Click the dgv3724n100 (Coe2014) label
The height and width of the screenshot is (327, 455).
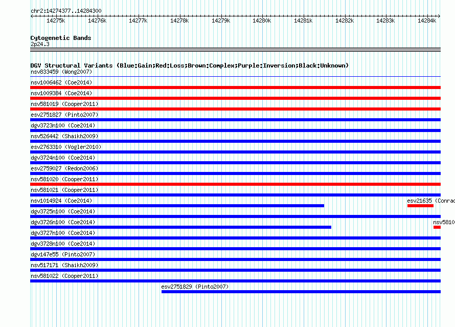(x=63, y=158)
